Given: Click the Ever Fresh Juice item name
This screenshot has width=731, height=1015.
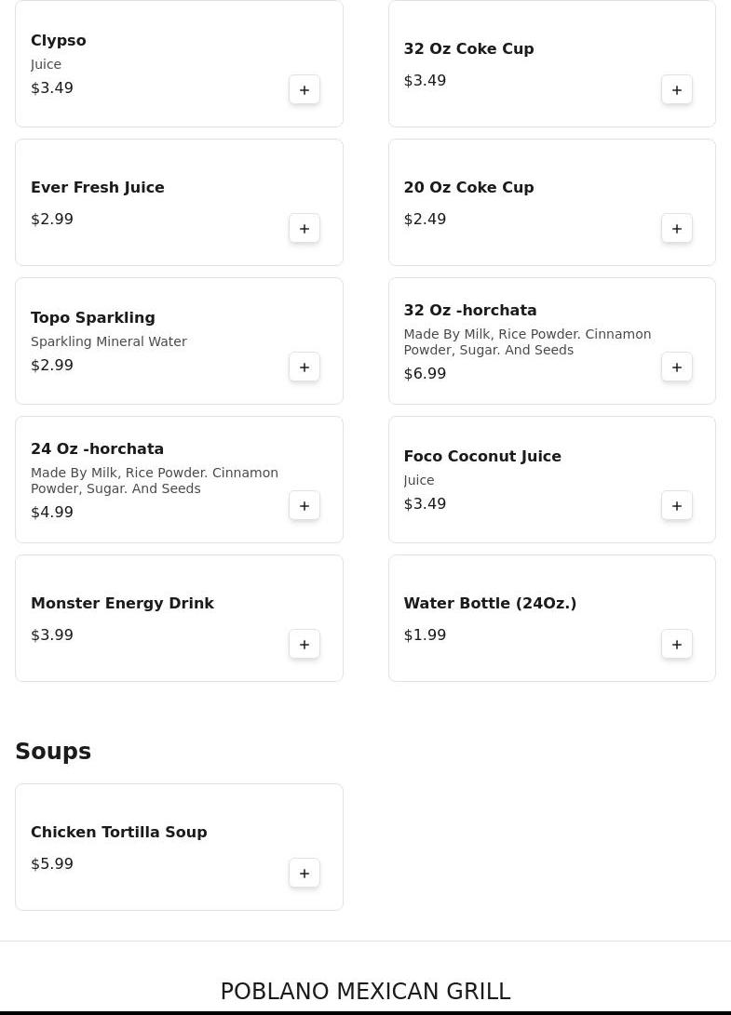Looking at the screenshot, I should click(x=97, y=187).
